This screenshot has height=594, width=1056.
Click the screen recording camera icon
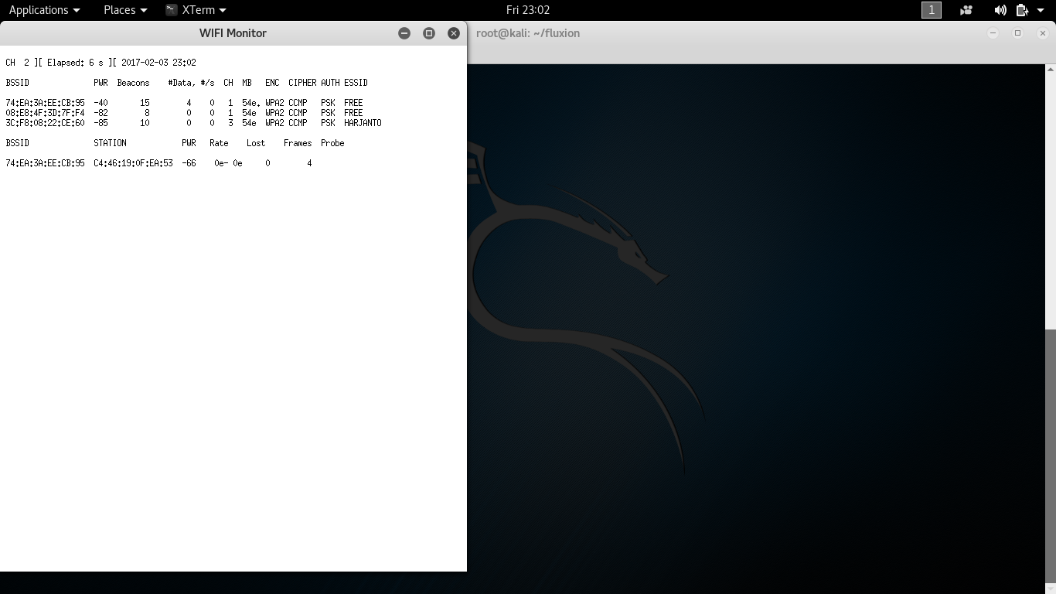point(966,10)
